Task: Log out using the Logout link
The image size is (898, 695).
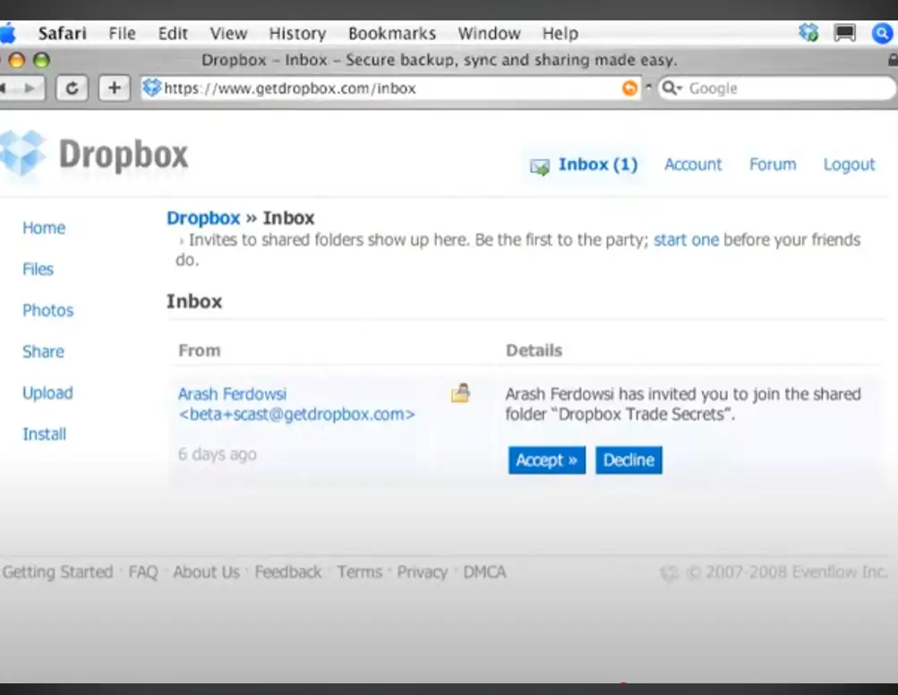Action: point(850,165)
